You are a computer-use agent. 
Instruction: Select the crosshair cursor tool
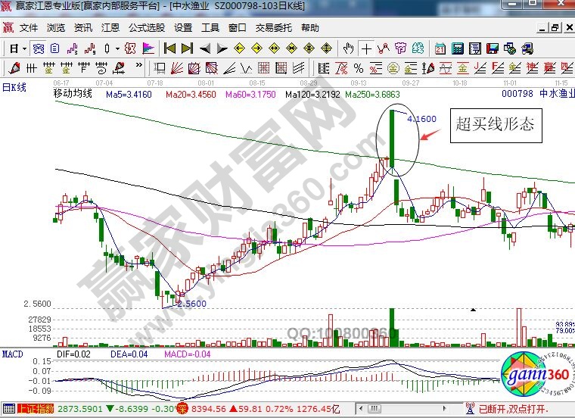[367, 48]
